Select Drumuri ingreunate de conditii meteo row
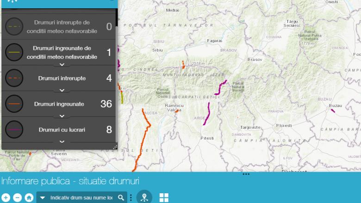The height and width of the screenshot is (203, 361). click(62, 52)
